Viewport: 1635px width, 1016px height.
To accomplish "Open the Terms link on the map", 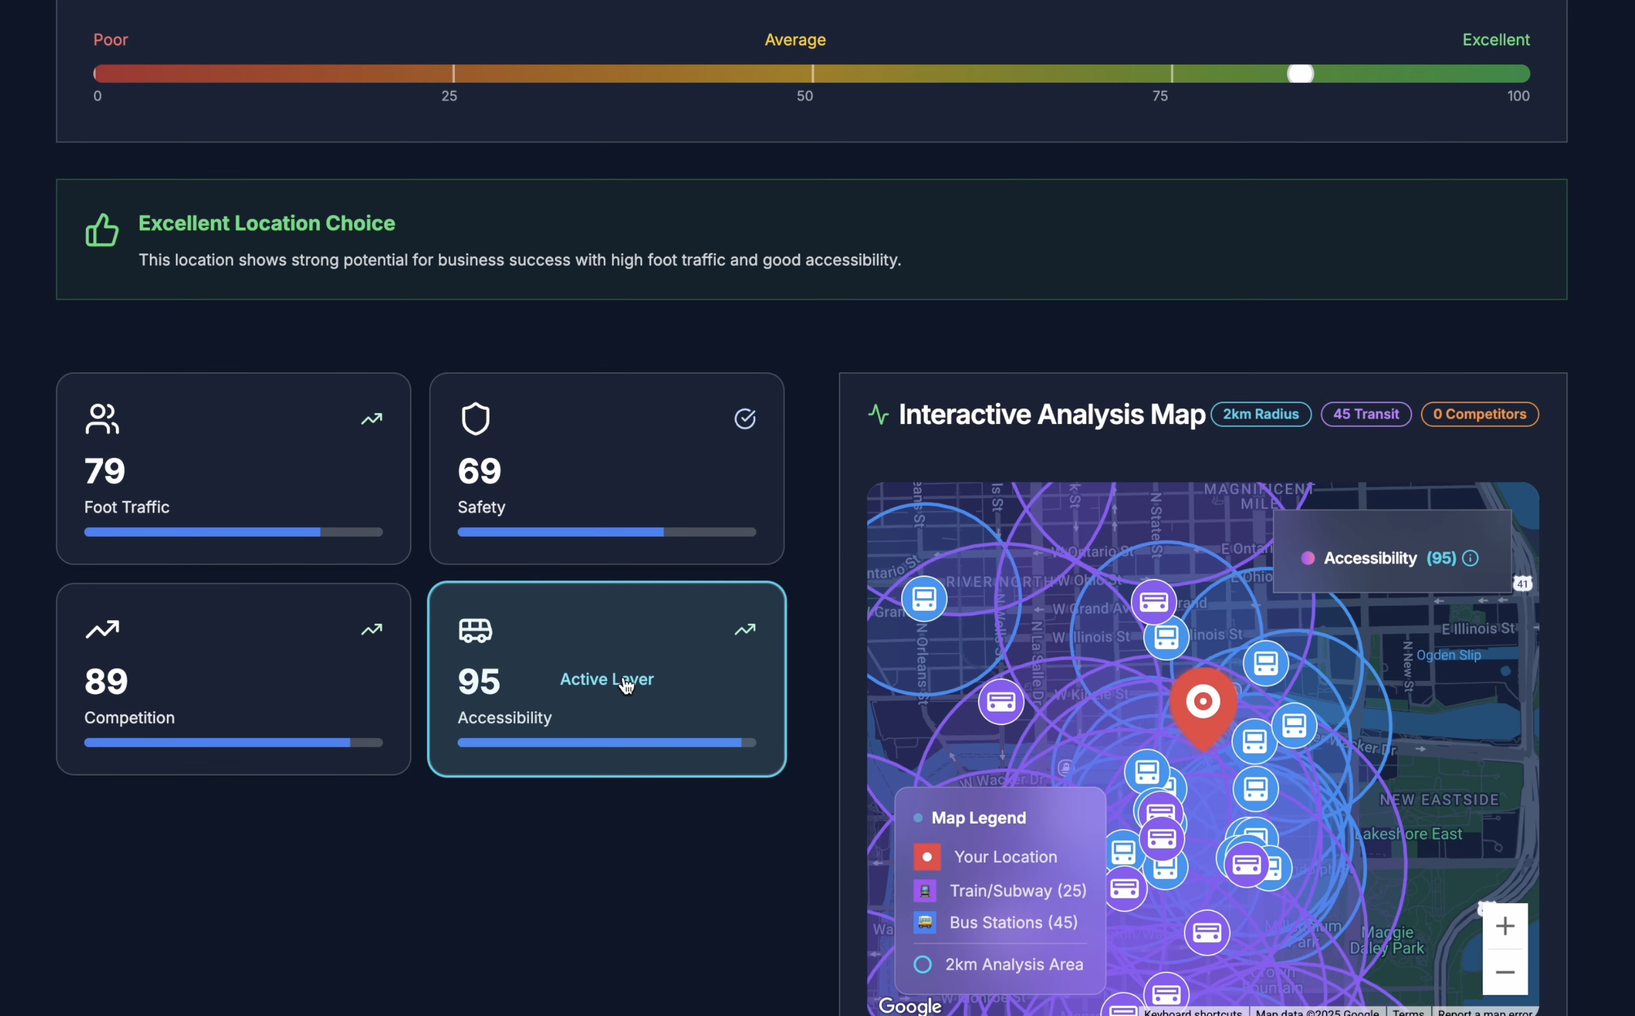I will [x=1408, y=1012].
